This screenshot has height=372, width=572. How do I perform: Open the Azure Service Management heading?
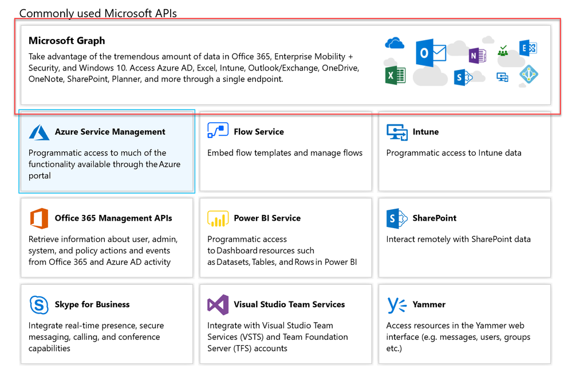(x=110, y=132)
